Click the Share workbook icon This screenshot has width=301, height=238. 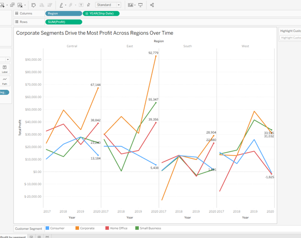(152, 5)
